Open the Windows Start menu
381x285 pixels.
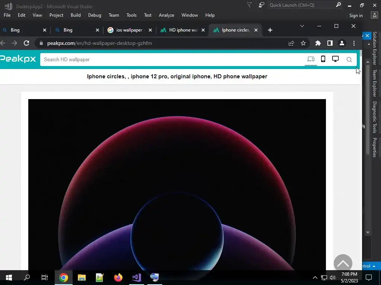coord(9,277)
